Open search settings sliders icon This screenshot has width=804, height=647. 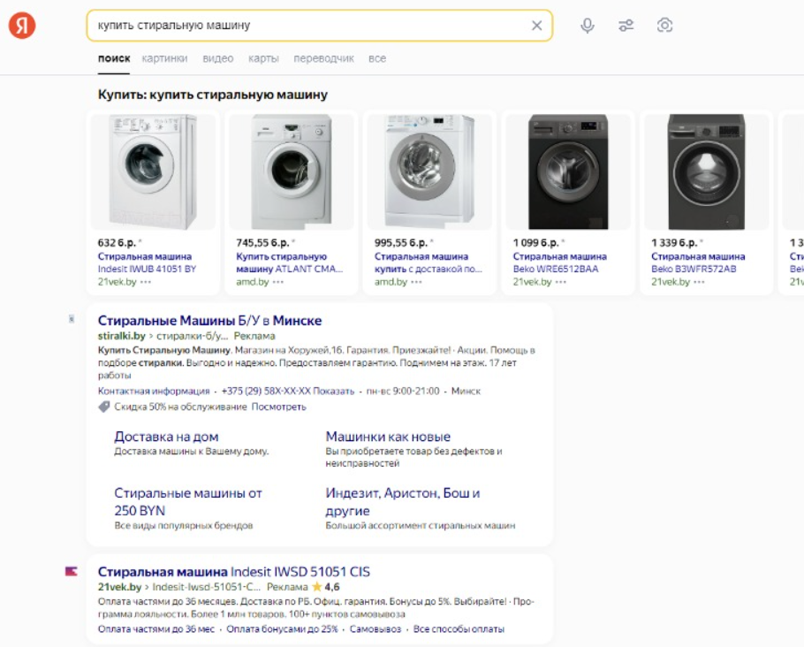click(626, 26)
